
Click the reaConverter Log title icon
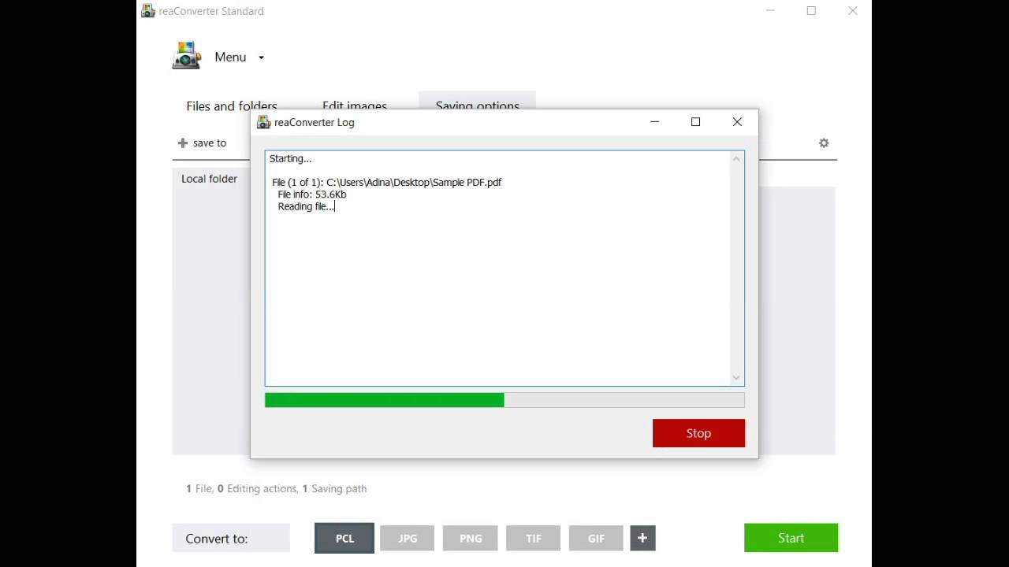pos(263,122)
